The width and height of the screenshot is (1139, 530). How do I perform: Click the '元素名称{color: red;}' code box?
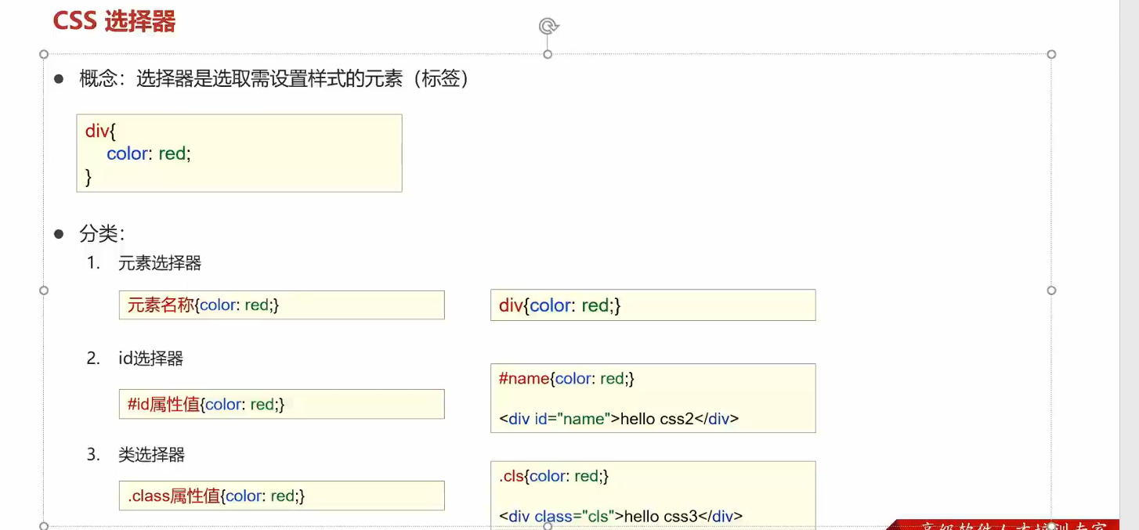point(282,305)
